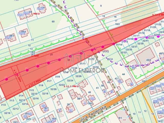Viewport: 164px width, 123px height.
Task: Click the parcel label "41"
Action: pos(97,88)
